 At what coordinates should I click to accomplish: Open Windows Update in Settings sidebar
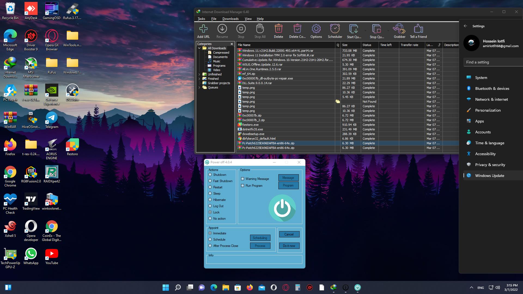(x=489, y=176)
